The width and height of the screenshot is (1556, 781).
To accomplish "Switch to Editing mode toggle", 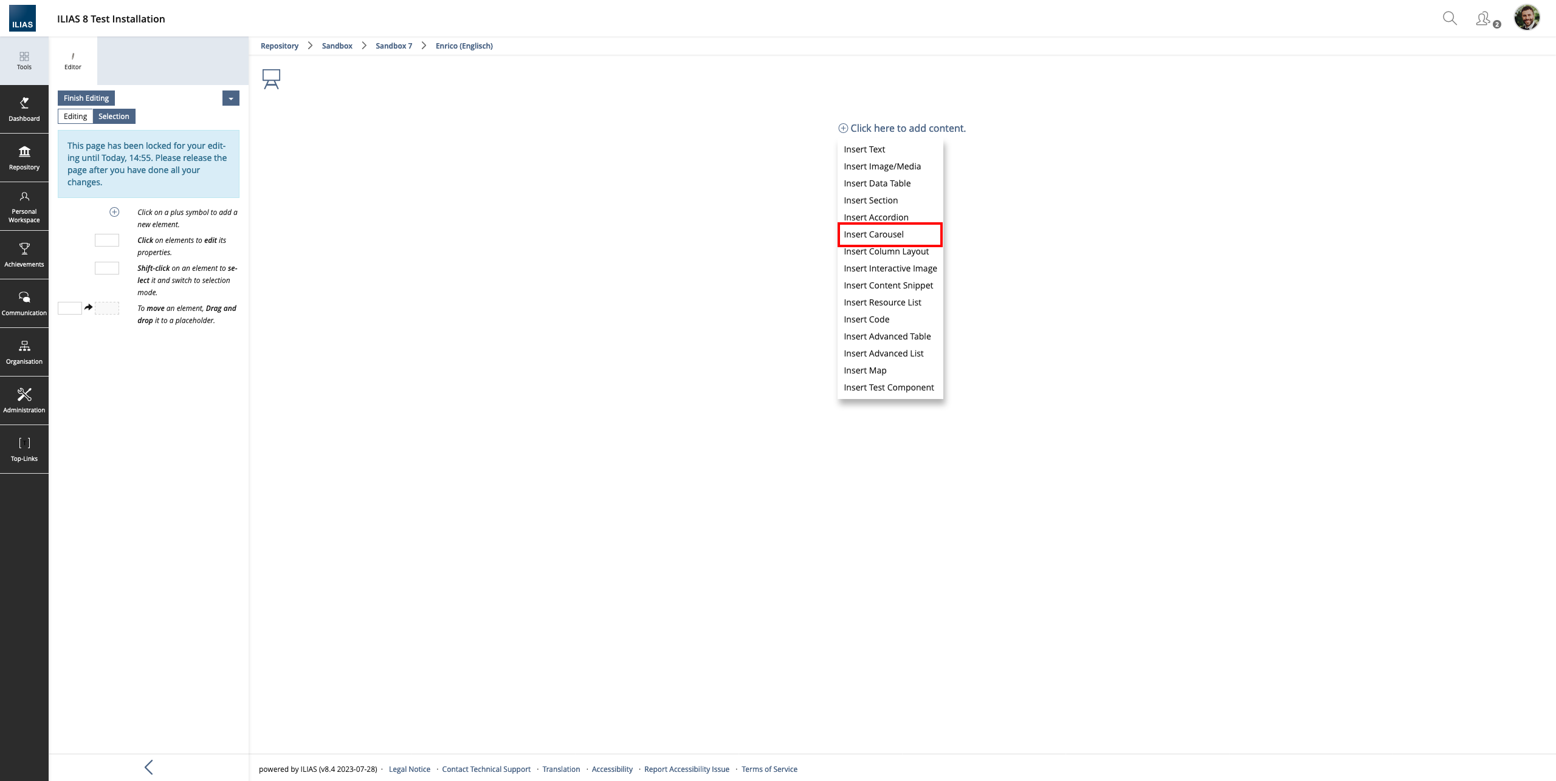I will 75,117.
